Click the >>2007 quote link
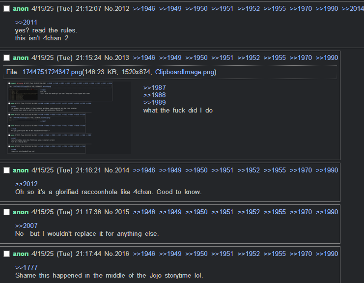 (26, 226)
